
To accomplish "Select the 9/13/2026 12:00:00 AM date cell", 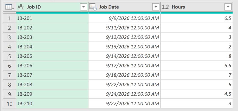I will click(x=125, y=47).
